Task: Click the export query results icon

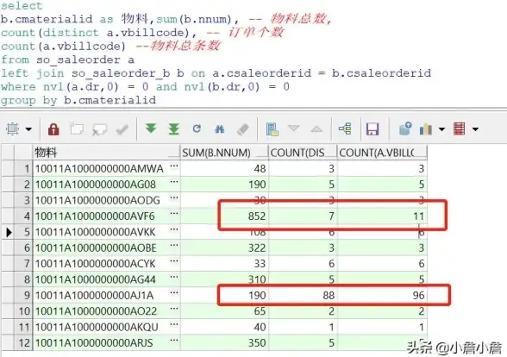Action: pos(405,128)
